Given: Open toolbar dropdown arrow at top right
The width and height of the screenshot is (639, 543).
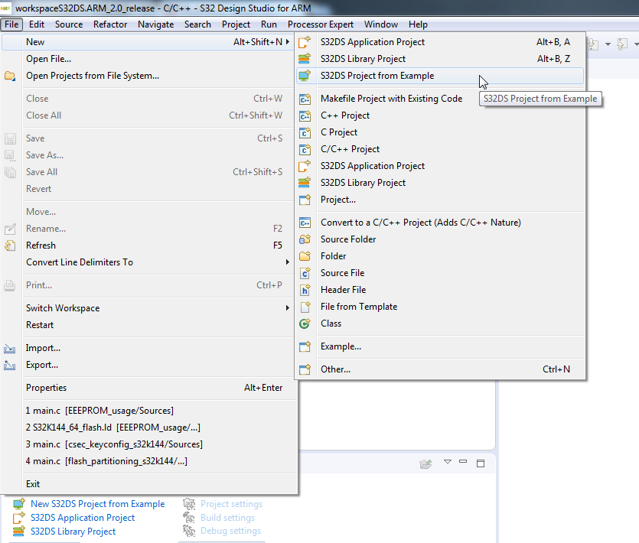Looking at the screenshot, I should click(x=608, y=44).
